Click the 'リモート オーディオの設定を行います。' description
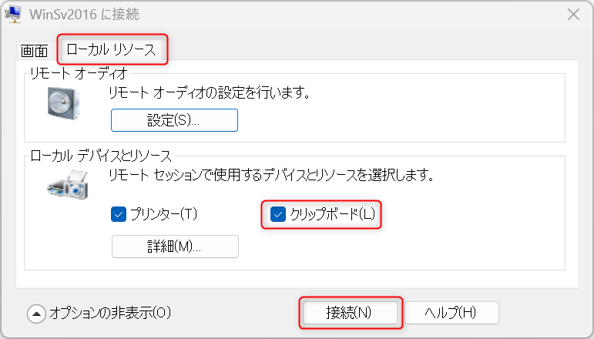The width and height of the screenshot is (594, 339). pyautogui.click(x=208, y=93)
